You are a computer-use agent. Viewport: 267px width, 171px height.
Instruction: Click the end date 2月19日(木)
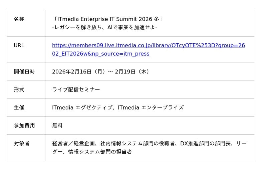(132, 72)
